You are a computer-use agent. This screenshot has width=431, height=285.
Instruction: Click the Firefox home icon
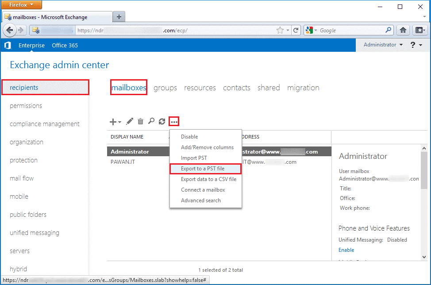pos(403,30)
